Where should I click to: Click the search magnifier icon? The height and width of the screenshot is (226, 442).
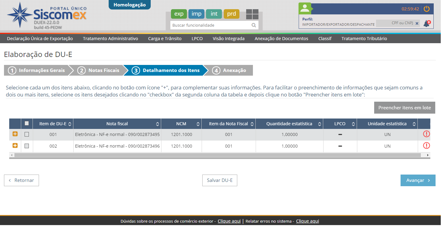point(254,25)
